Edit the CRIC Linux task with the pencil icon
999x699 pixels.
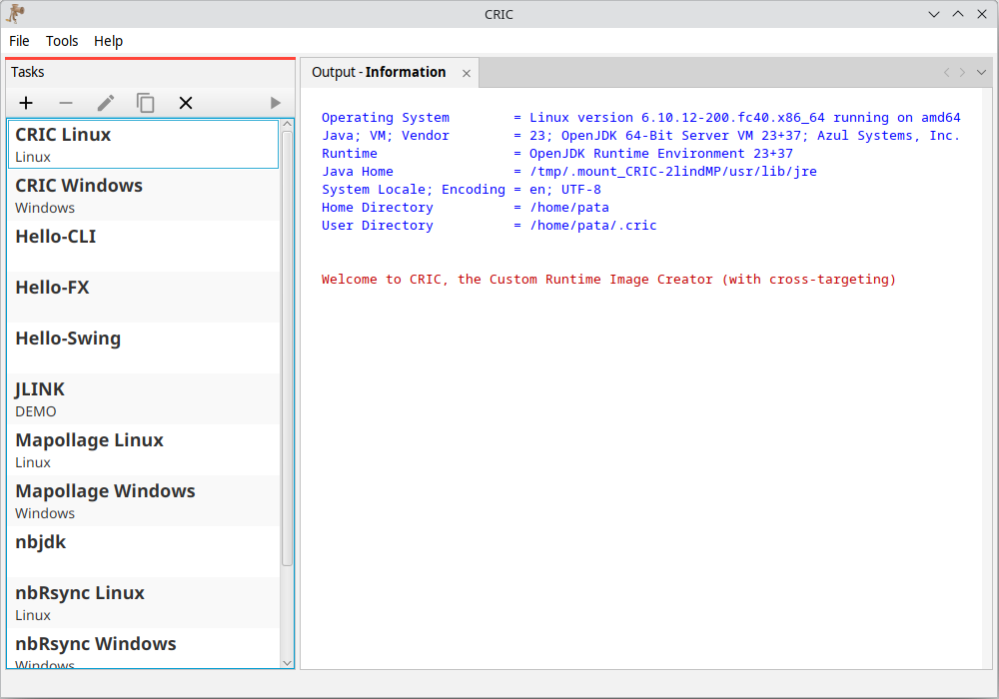(105, 103)
